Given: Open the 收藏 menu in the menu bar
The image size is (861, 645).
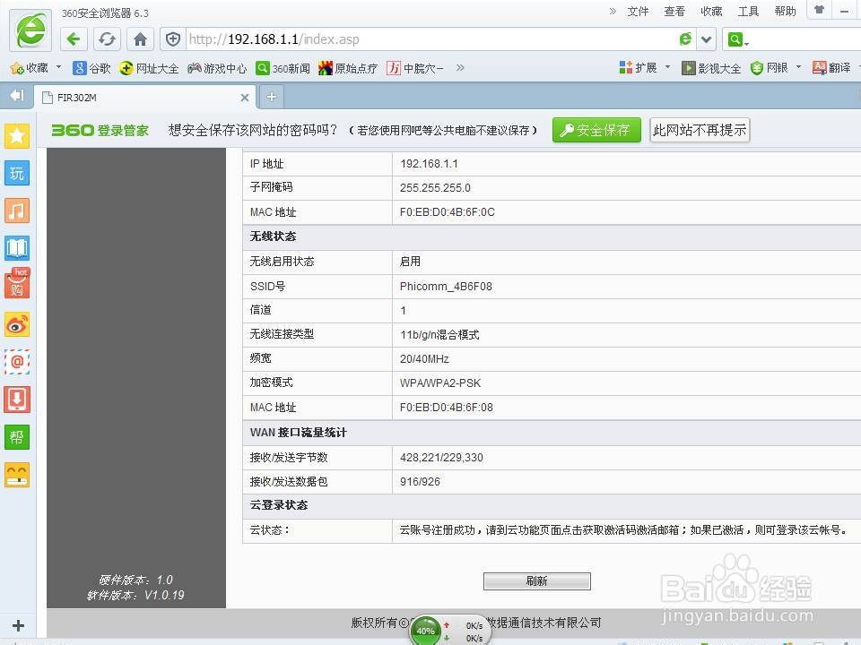Looking at the screenshot, I should tap(711, 11).
